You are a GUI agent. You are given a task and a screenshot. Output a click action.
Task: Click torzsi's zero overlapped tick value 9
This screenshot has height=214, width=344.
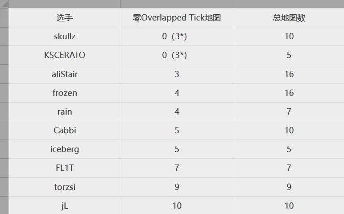(x=177, y=186)
